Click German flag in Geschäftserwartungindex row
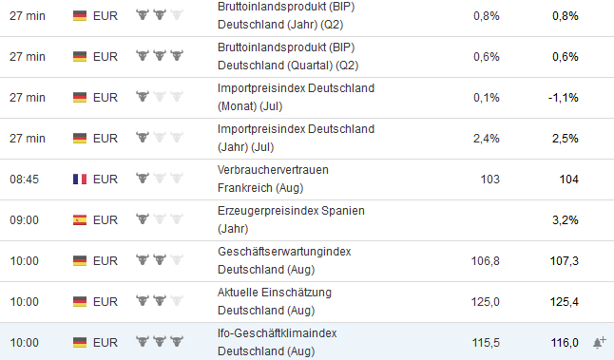This screenshot has width=614, height=360. coord(80,261)
